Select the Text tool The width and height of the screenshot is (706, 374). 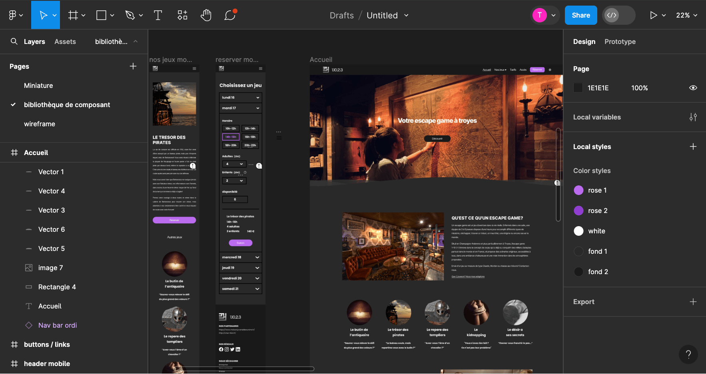[158, 15]
